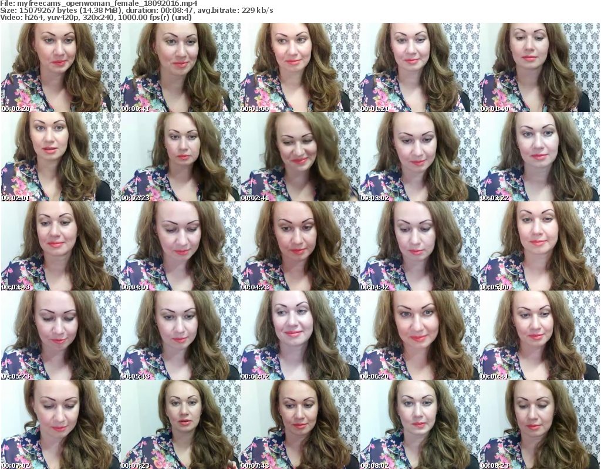Open the frame marked 00:04:23
Image resolution: width=601 pixels, height=469 pixels.
pos(300,246)
